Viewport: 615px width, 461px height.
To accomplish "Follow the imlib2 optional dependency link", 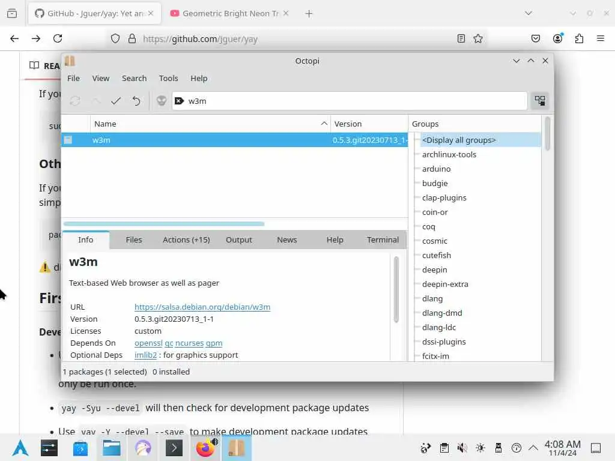I will 145,355.
